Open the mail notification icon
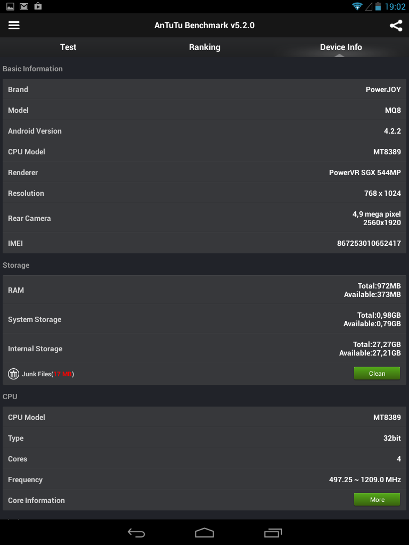This screenshot has width=409, height=545. (x=24, y=6)
